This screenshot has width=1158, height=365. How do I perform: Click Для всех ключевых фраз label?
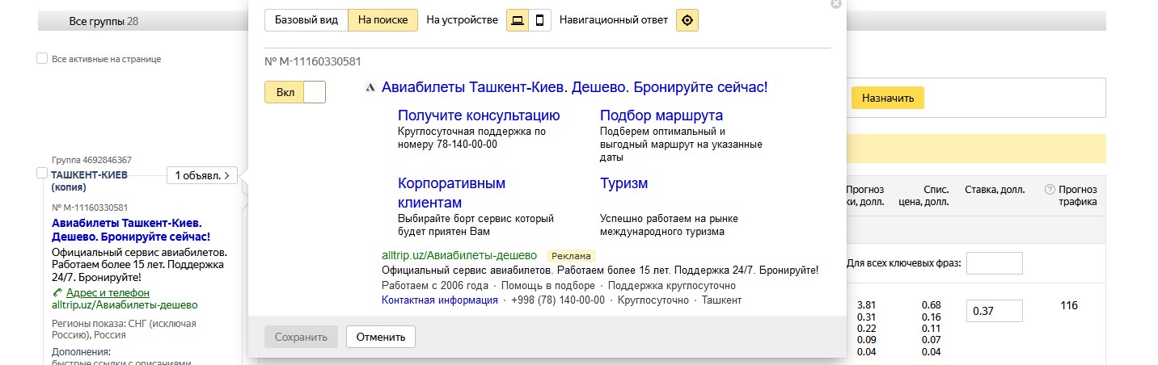[x=903, y=263]
